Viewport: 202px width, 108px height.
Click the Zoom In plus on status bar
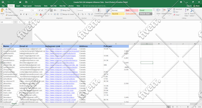[195, 107]
